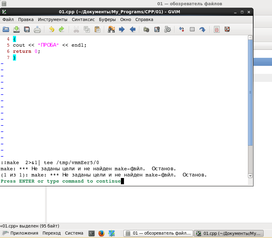This screenshot has height=238, width=272.
Task: Launch Firefox from the panel icon
Action: (101, 233)
